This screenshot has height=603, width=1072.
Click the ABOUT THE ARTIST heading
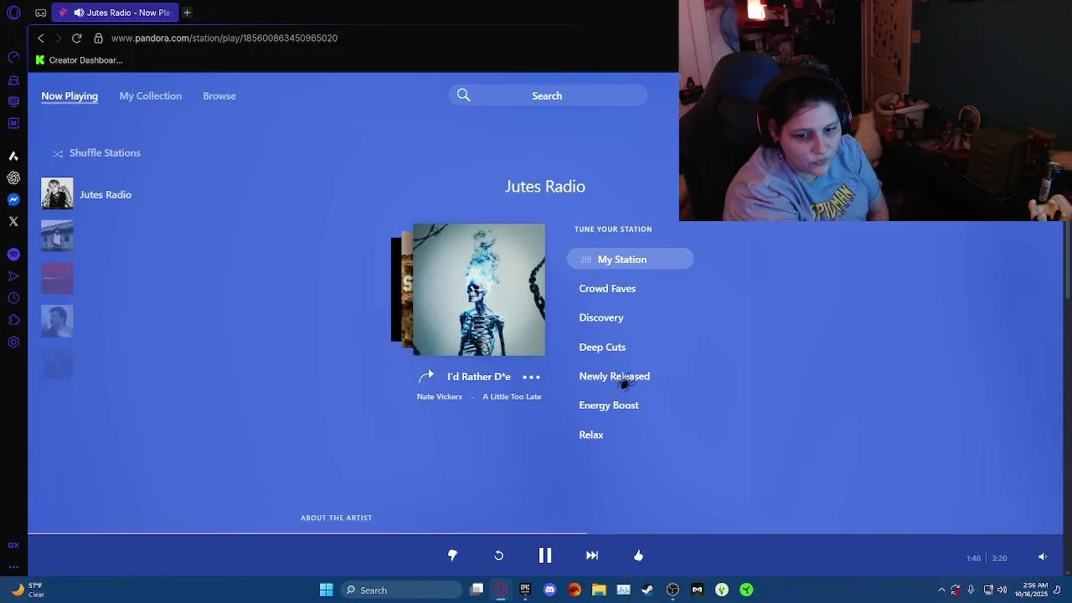(337, 518)
